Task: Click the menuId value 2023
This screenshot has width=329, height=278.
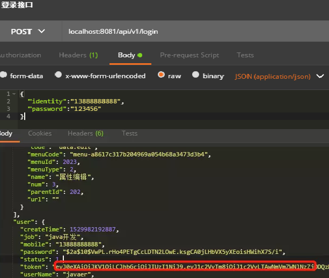Action: coord(70,162)
